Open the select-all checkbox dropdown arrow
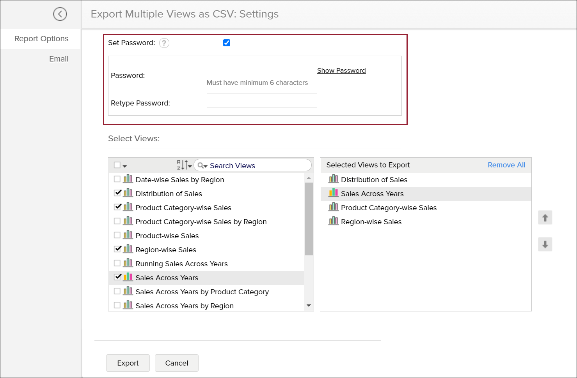Viewport: 577px width, 378px height. click(125, 166)
